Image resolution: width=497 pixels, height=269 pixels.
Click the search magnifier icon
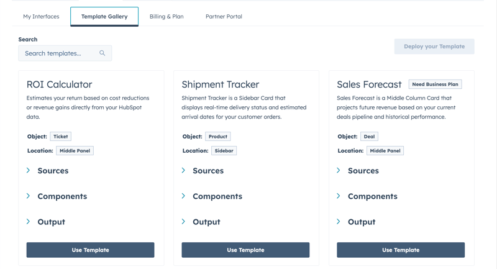103,53
